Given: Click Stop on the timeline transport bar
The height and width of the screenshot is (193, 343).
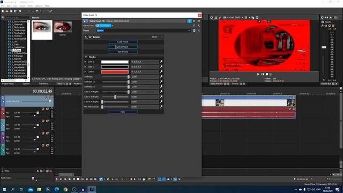Looking at the screenshot, I should [x=78, y=179].
